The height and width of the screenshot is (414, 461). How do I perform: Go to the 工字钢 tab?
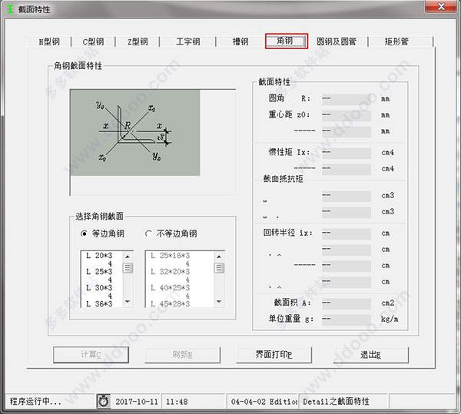coord(188,41)
